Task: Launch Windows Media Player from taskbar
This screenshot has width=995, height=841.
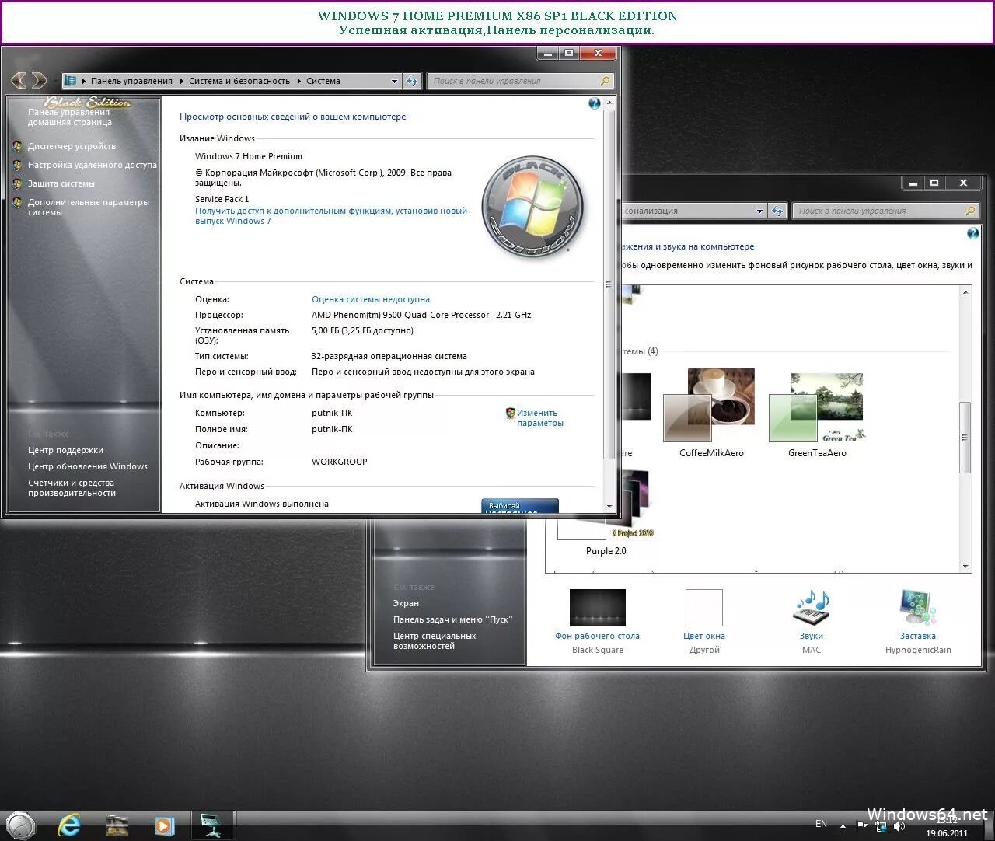Action: coord(164,825)
